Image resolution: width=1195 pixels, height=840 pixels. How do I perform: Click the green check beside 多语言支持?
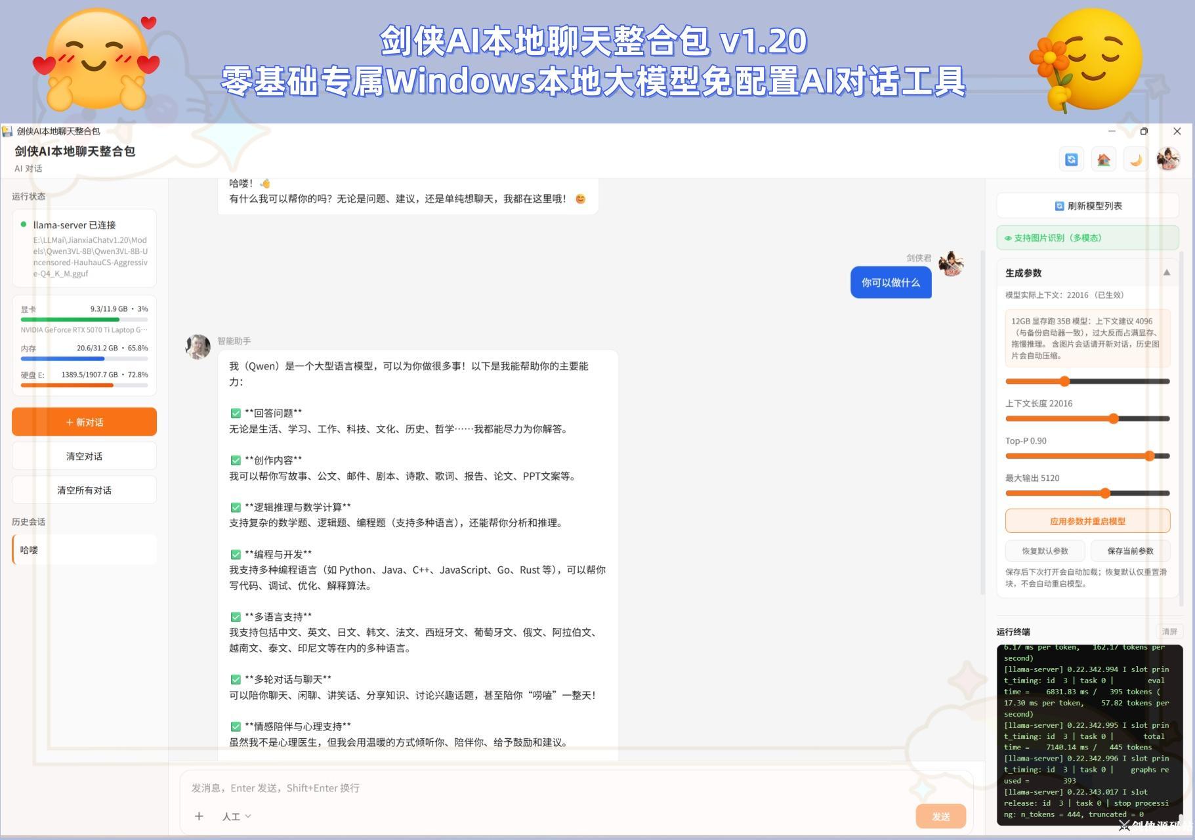pos(236,617)
